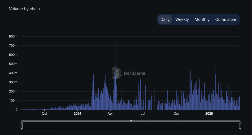Select the tallest bar near 700m

coord(116,76)
